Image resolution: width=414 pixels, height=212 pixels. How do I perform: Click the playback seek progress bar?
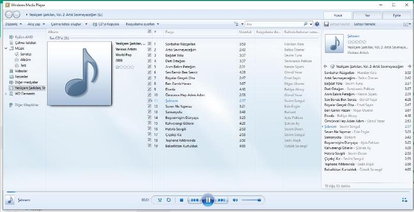click(208, 192)
